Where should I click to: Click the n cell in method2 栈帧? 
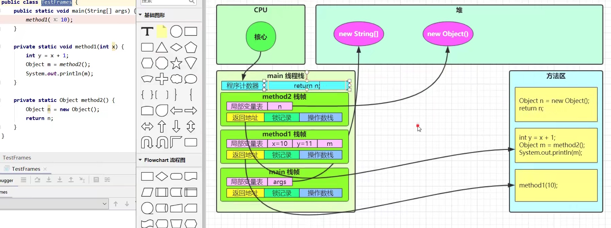[x=280, y=106]
